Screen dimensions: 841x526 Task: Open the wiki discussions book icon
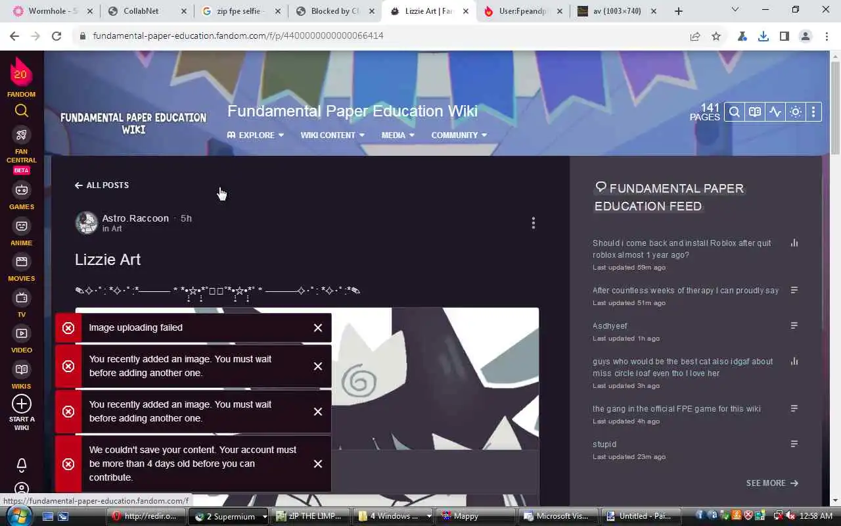(755, 112)
